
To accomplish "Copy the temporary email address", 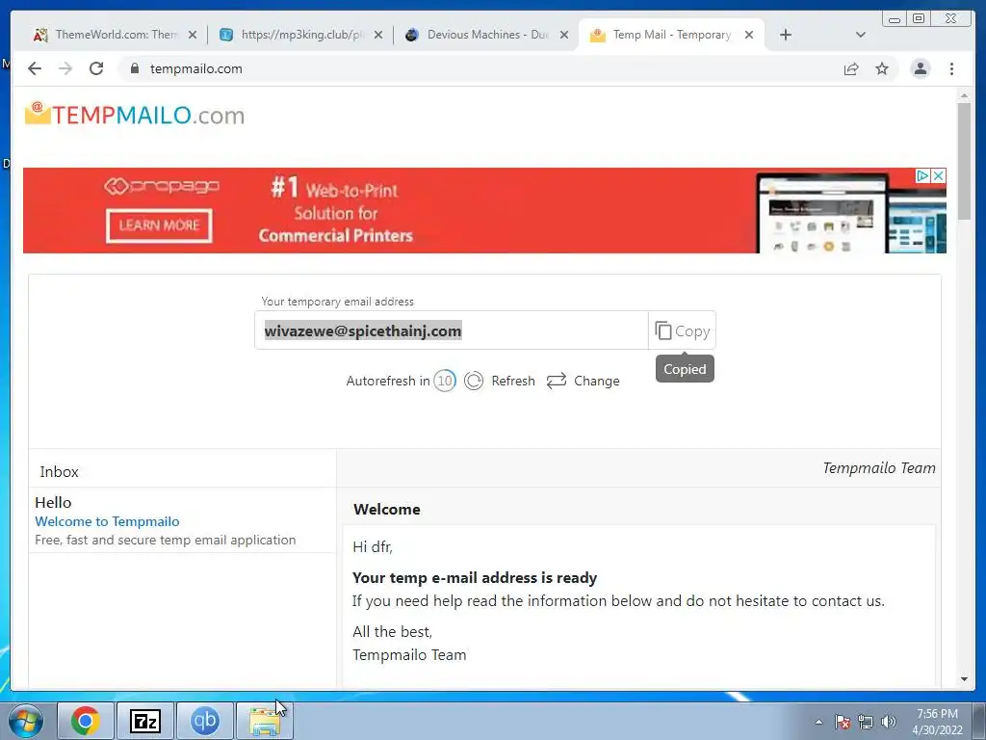I will [683, 330].
